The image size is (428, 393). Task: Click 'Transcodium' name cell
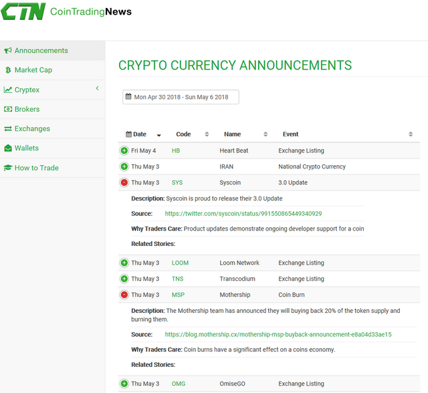(237, 279)
